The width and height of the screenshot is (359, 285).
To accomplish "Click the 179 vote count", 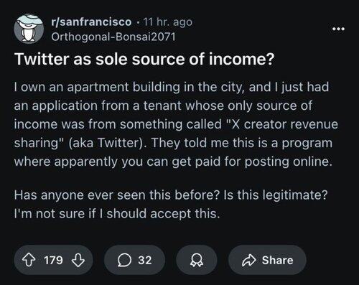I will pyautogui.click(x=53, y=260).
